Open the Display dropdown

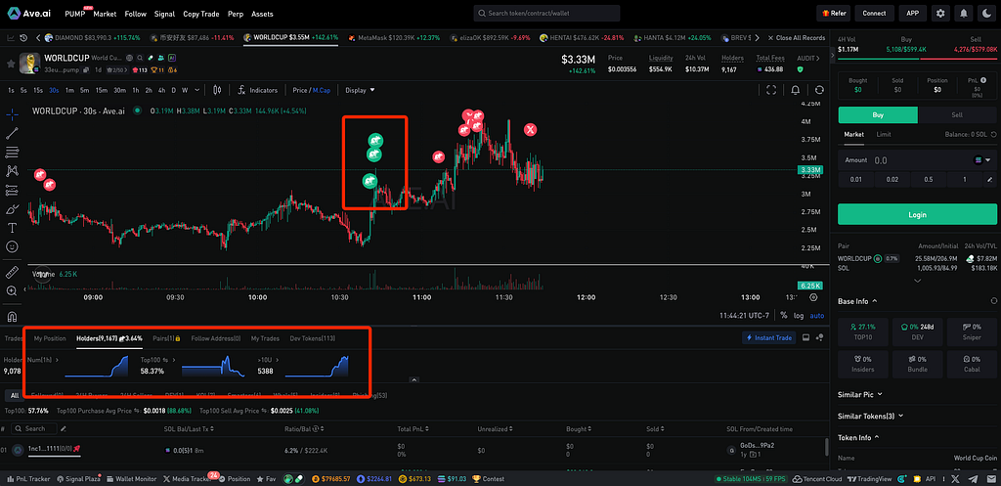pyautogui.click(x=360, y=90)
